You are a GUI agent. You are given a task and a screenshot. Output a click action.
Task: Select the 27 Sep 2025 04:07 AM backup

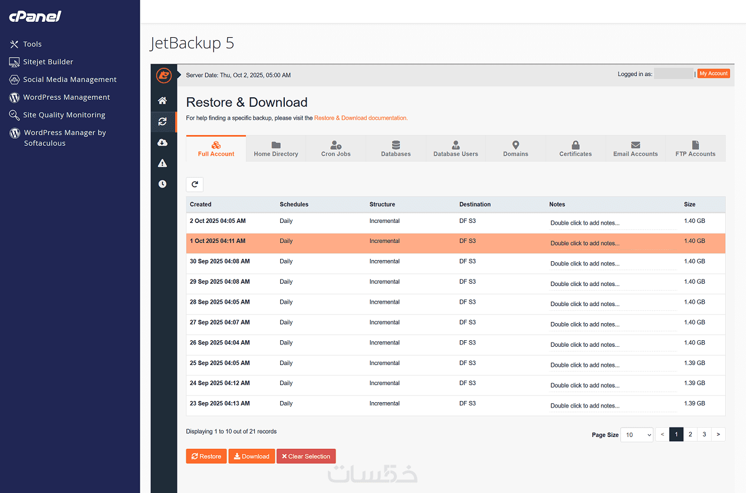click(456, 325)
